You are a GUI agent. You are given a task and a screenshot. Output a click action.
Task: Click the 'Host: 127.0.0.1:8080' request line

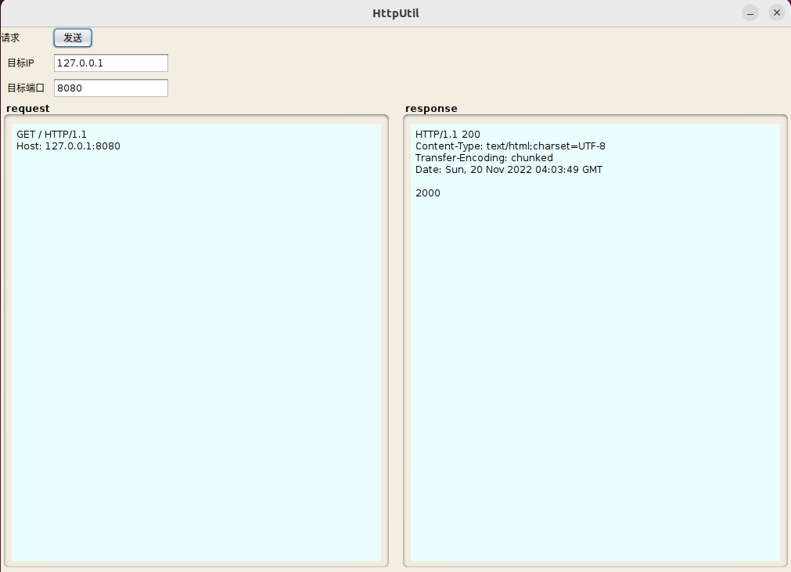tap(68, 146)
